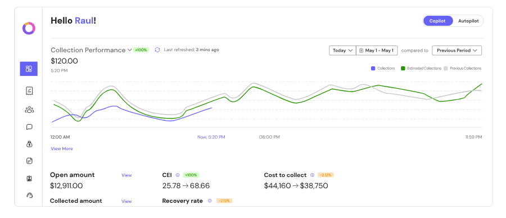
Task: Click the Collection Performance title
Action: [x=88, y=50]
